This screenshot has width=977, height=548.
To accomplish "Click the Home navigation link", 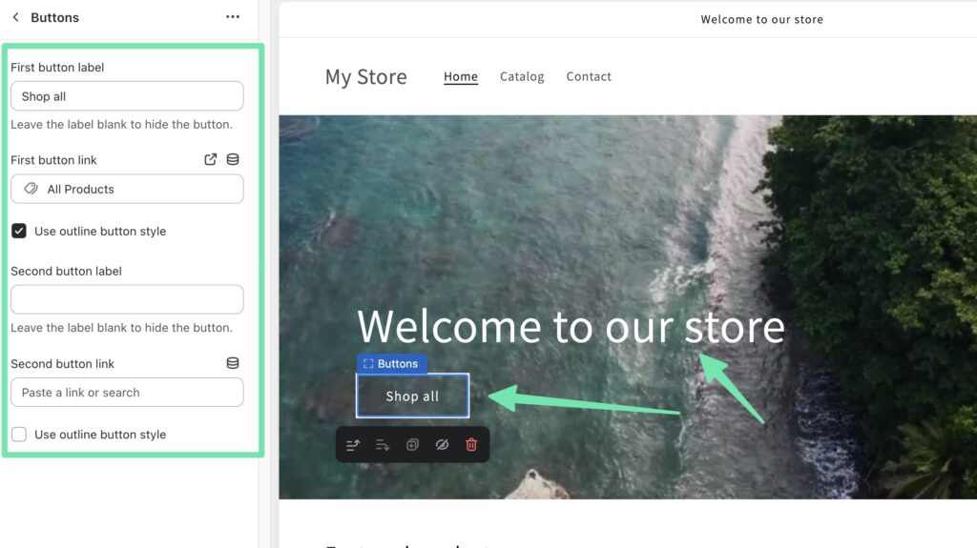I will tap(461, 76).
